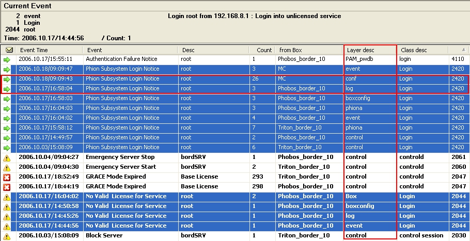The height and width of the screenshot is (241, 470).
Task: Click warning icon beside Emergency Server Start
Action: 7,167
